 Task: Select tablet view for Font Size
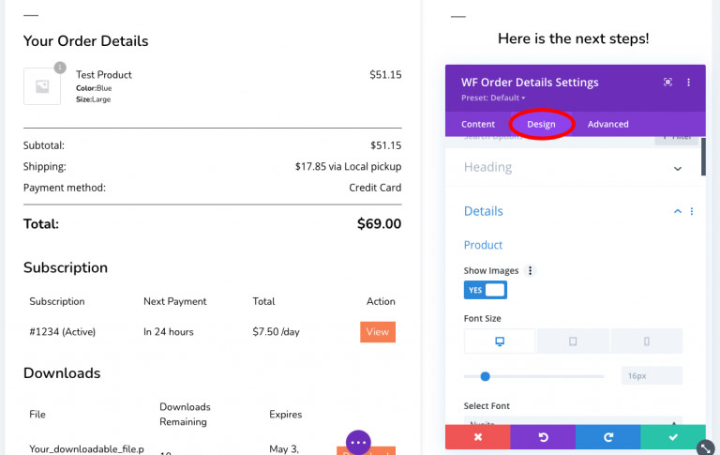[x=573, y=341]
